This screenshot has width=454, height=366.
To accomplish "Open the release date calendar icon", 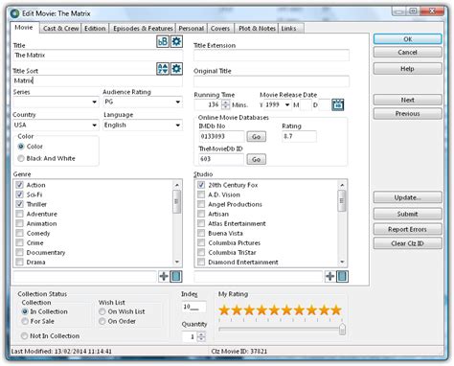I will (x=338, y=104).
